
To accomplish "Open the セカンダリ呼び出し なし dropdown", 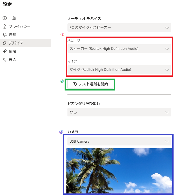I will click(x=119, y=112).
